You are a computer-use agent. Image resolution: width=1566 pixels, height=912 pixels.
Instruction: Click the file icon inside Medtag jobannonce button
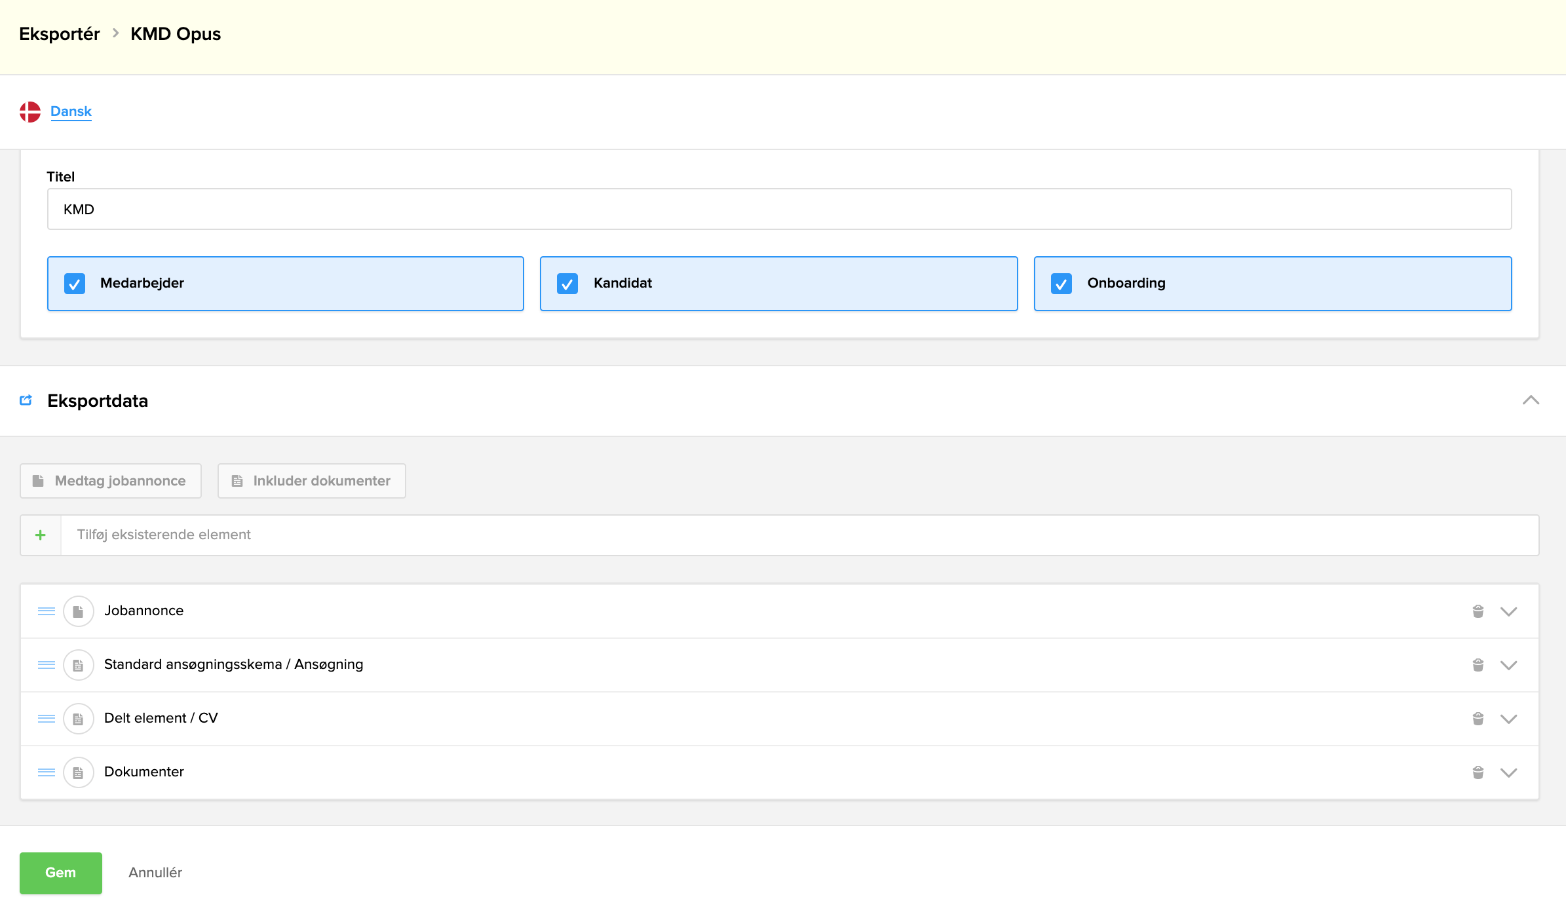click(39, 480)
